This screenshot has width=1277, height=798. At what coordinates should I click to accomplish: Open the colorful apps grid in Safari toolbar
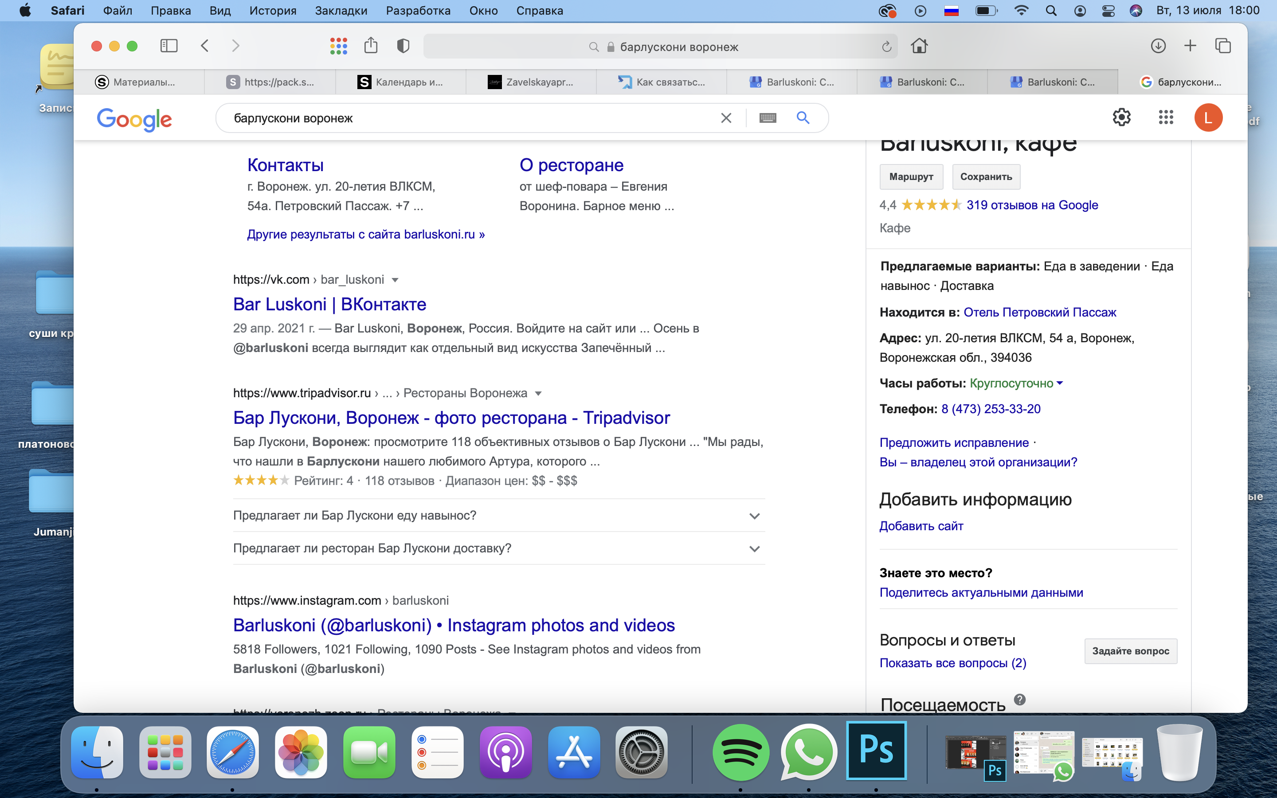[338, 46]
